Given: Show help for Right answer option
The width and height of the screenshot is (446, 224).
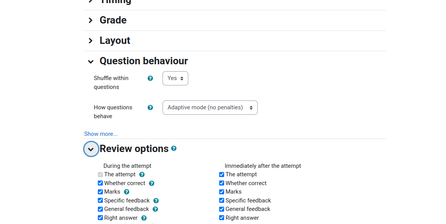Looking at the screenshot, I should tap(144, 218).
